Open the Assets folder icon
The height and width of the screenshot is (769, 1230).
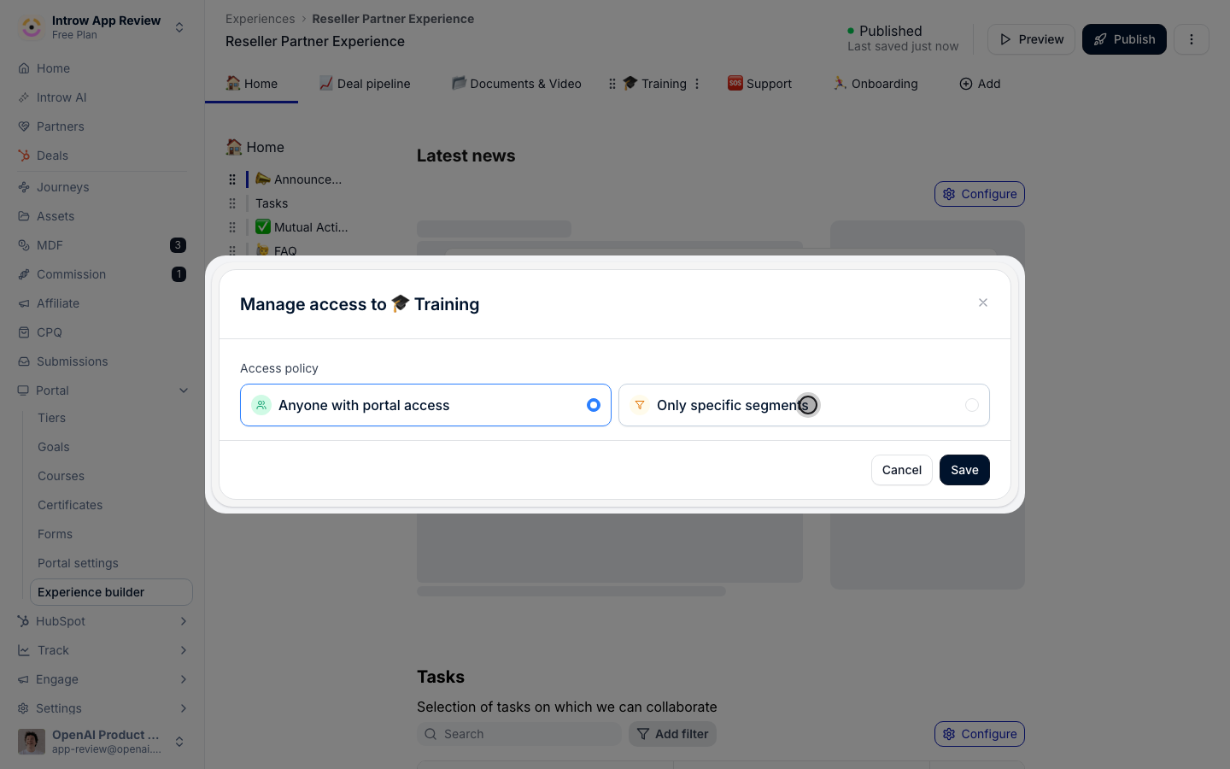(24, 216)
